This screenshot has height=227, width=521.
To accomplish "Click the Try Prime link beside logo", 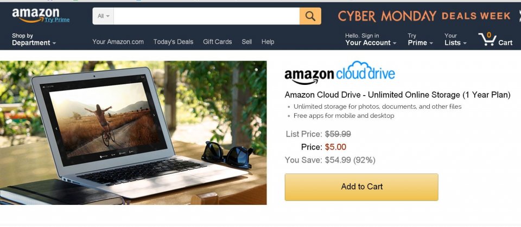I will (57, 20).
